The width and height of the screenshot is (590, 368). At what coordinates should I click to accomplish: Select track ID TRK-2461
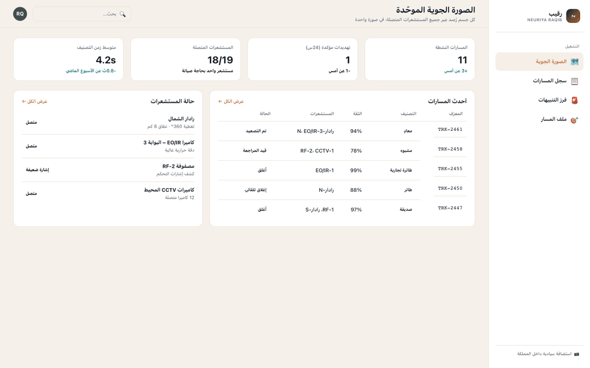click(450, 130)
